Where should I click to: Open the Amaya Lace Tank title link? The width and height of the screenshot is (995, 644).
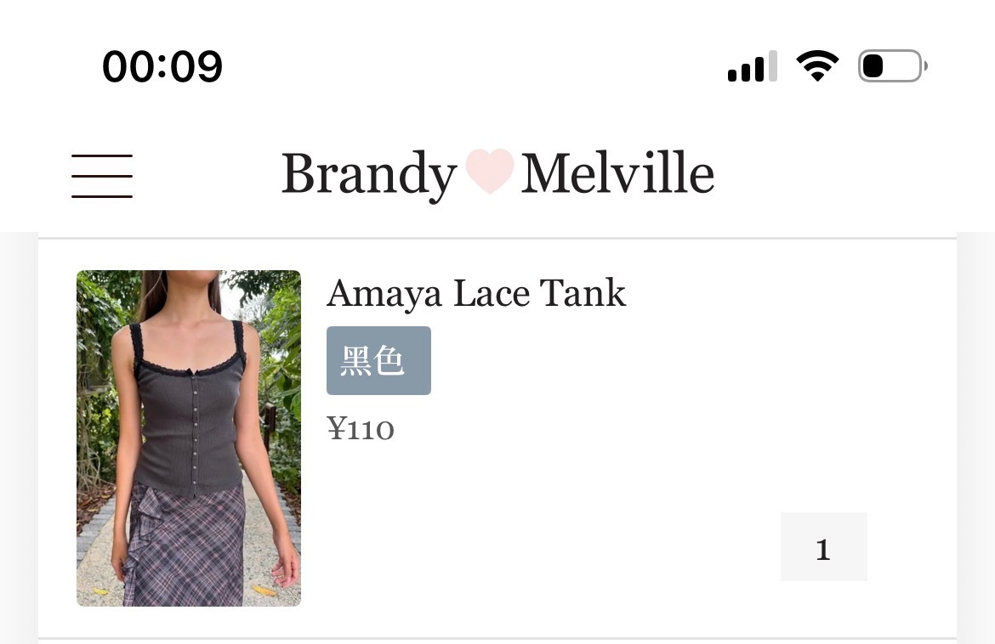click(476, 293)
